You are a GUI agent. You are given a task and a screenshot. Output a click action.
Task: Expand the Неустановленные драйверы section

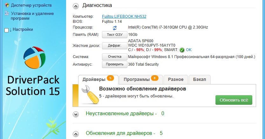click(76, 115)
